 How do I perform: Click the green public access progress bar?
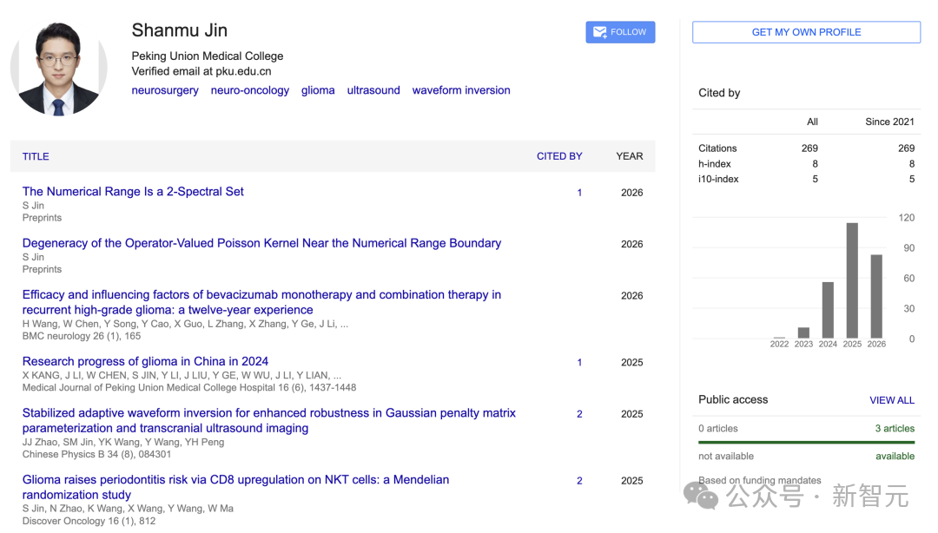tap(806, 442)
